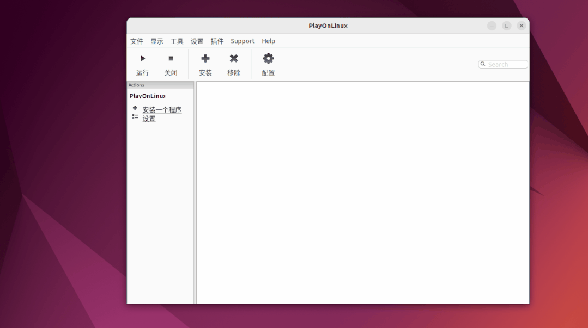Close the PlayOnLinux window

pos(522,26)
